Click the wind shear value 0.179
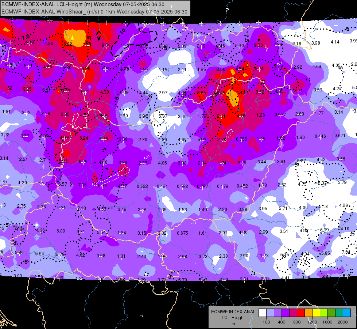The width and height of the screenshot is (357, 329). 222,186
